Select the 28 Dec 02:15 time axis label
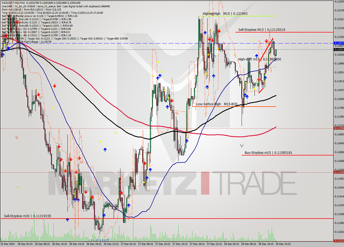This screenshot has width=344, height=247. pyautogui.click(x=232, y=245)
